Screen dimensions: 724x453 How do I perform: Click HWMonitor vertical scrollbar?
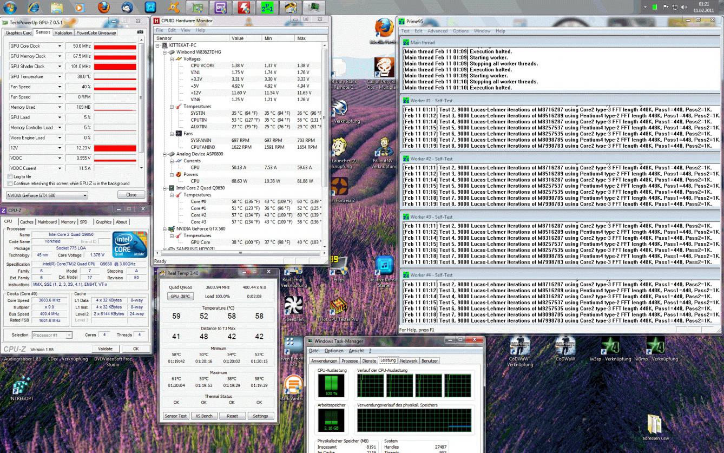pos(325,146)
